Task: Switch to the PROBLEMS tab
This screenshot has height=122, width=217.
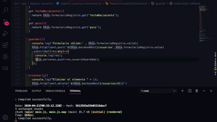Action: coord(21,91)
